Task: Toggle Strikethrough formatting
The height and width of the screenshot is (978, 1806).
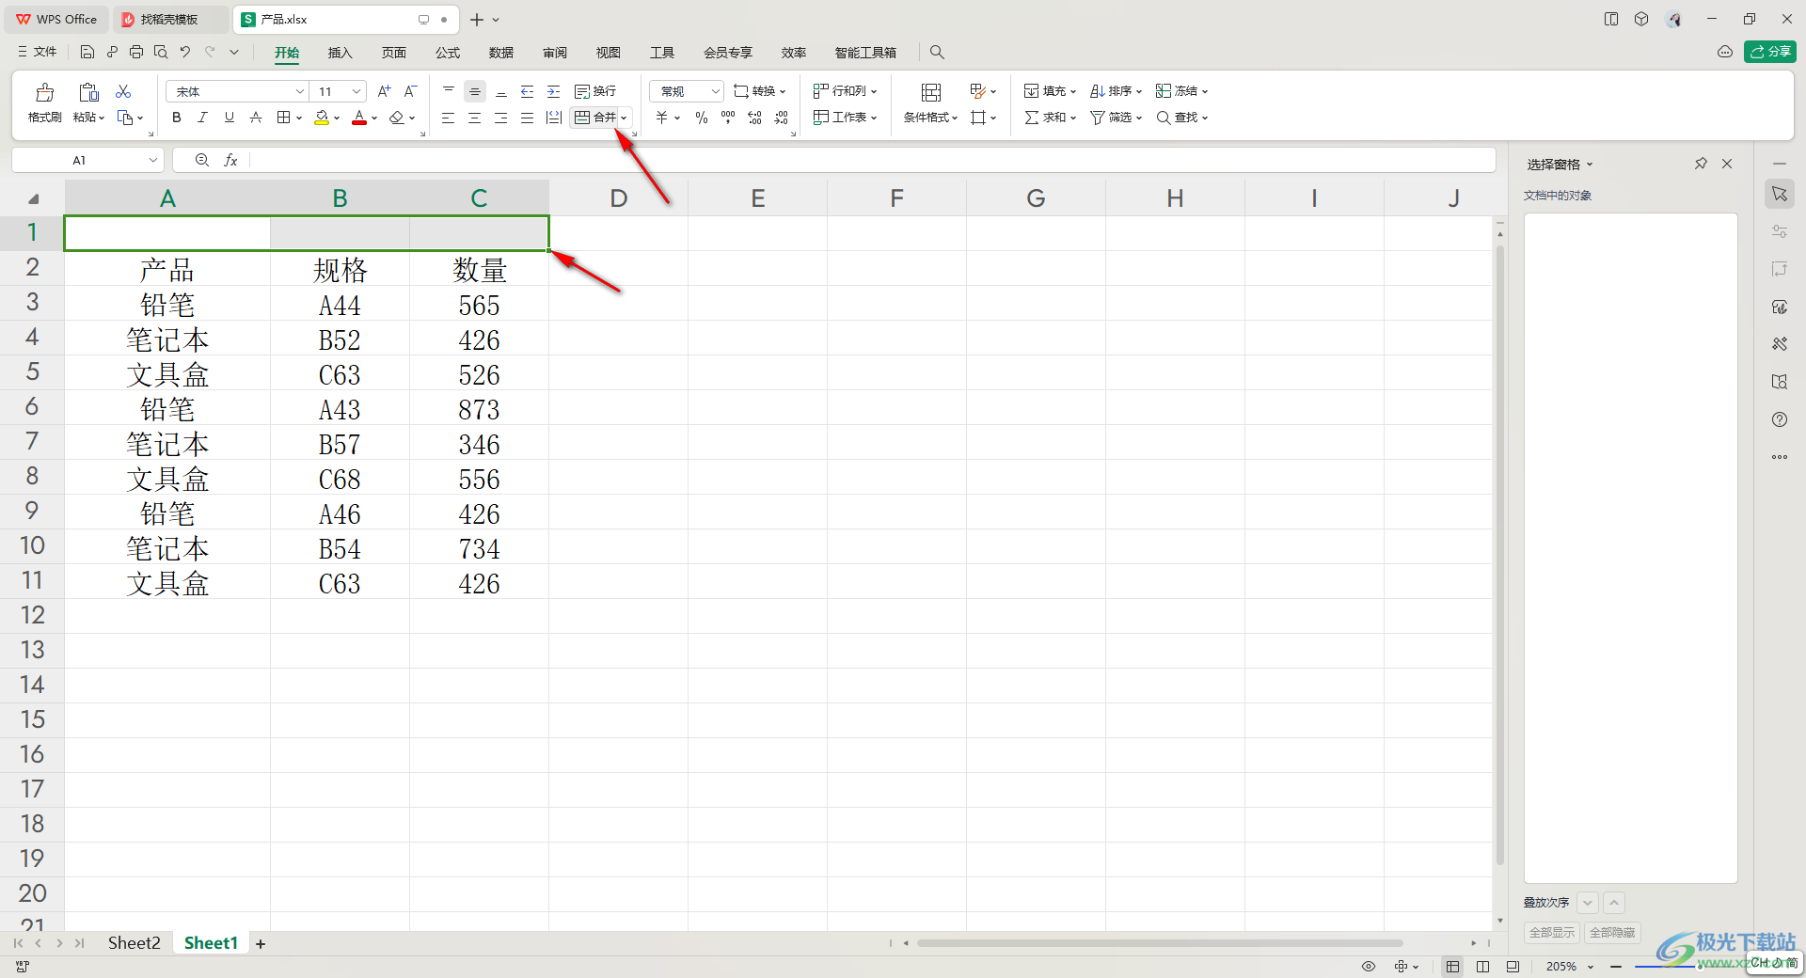Action: click(x=255, y=118)
